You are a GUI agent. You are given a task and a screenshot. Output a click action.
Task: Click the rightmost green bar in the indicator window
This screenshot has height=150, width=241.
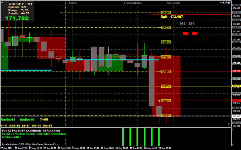pos(159,137)
